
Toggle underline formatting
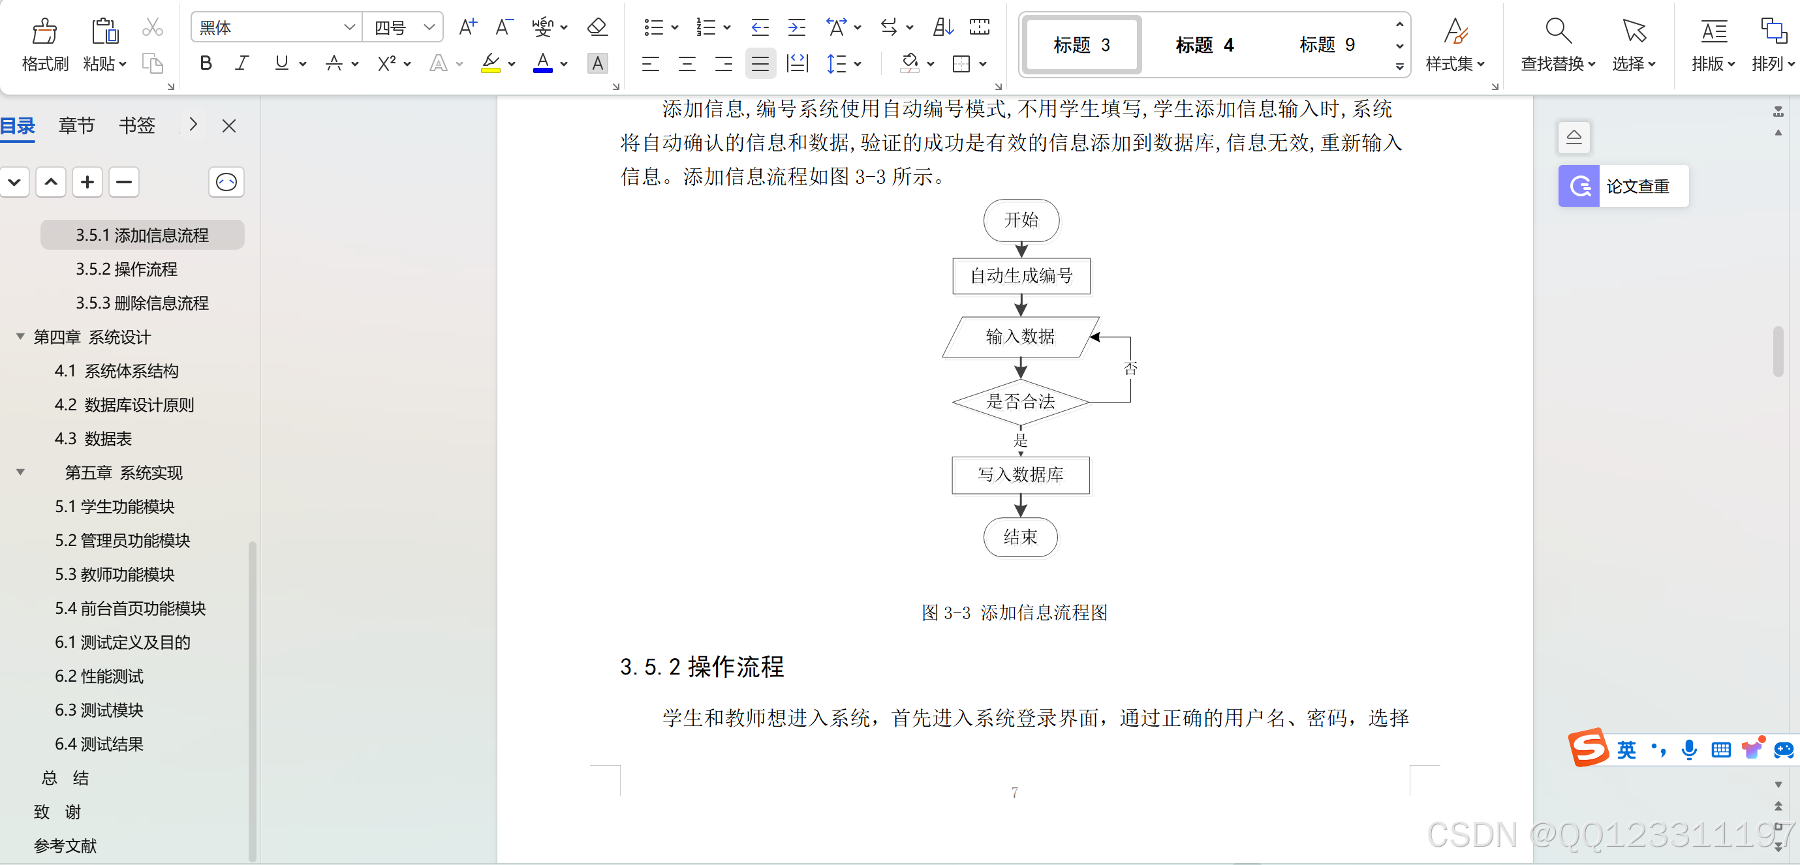(x=283, y=63)
